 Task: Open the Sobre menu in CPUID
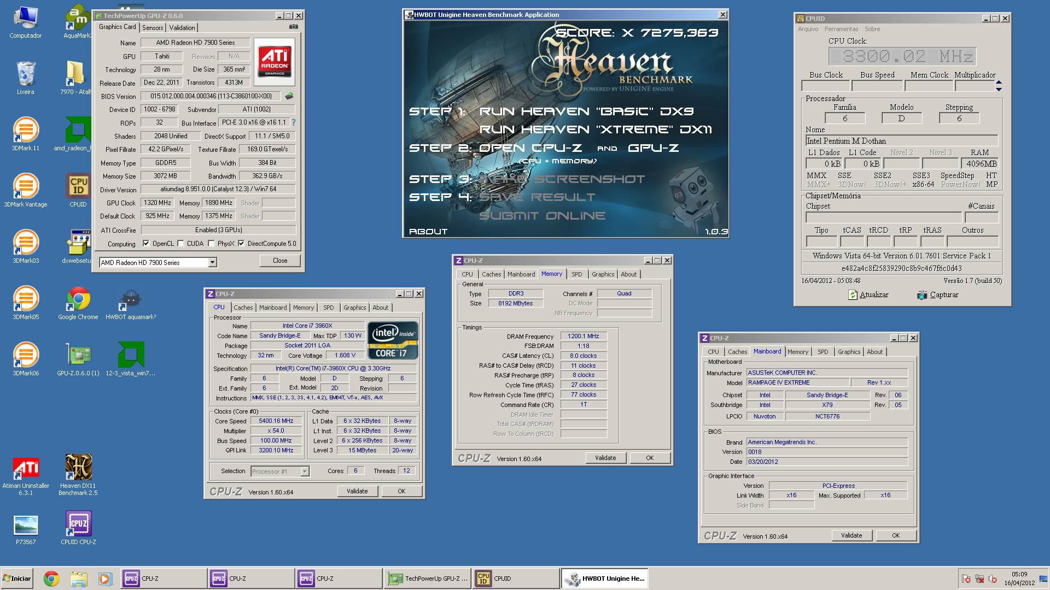(872, 29)
